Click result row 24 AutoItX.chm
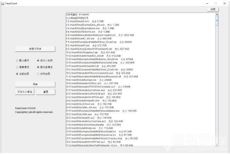The image size is (230, 154). click(91, 101)
